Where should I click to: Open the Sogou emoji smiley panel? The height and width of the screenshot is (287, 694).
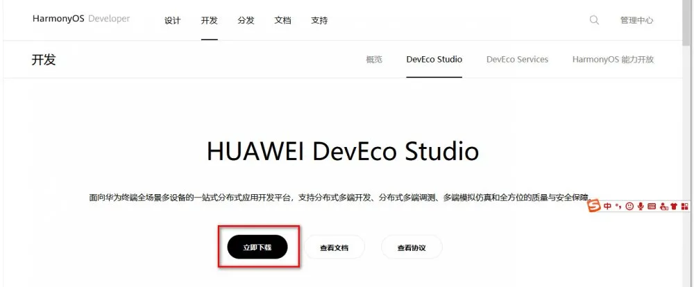pyautogui.click(x=629, y=207)
